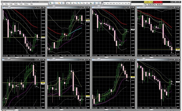This screenshot has height=111, width=182.
Task: Expand the Periods dropdown arrow
Action: (x=96, y=3)
